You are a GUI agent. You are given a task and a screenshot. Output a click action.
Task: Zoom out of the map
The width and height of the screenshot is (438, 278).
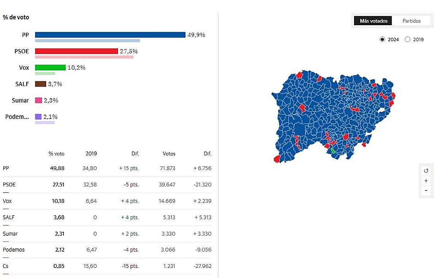tap(426, 190)
